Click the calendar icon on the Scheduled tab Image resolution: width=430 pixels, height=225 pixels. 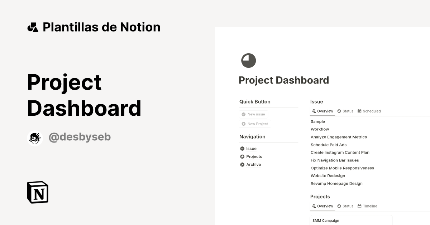point(359,111)
